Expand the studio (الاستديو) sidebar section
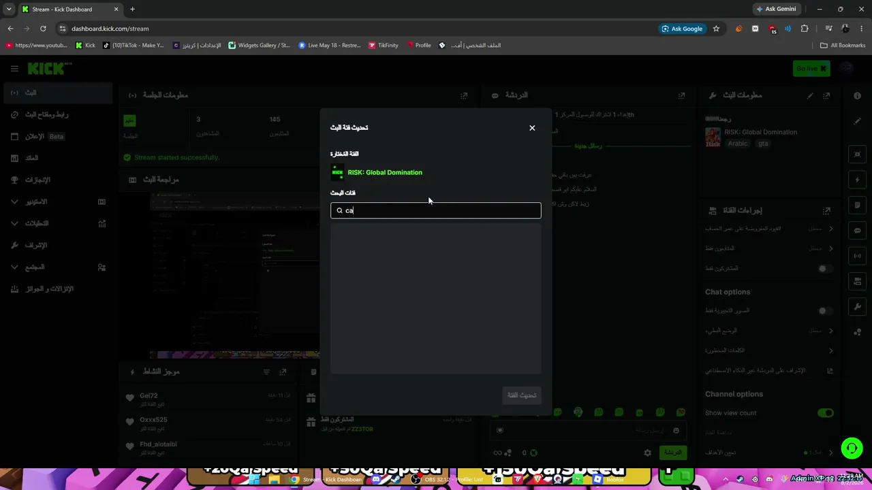Viewport: 872px width, 490px height. click(57, 201)
